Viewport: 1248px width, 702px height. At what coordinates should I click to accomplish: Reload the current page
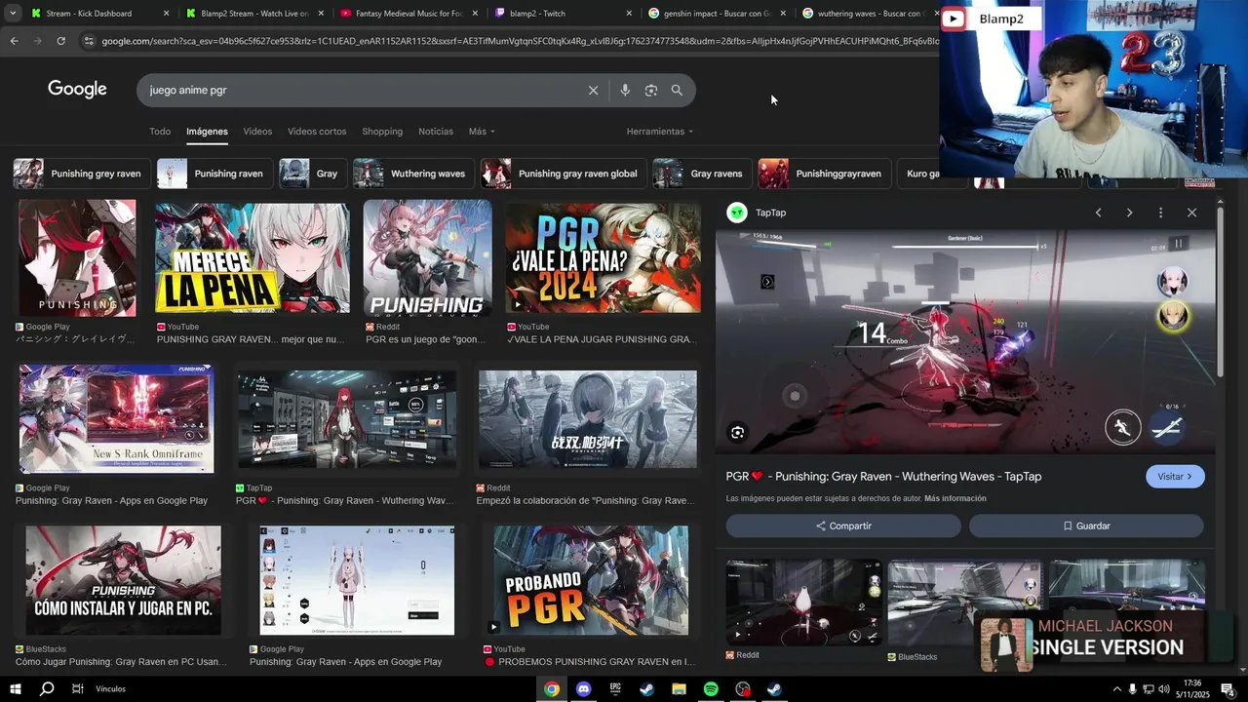(x=60, y=41)
